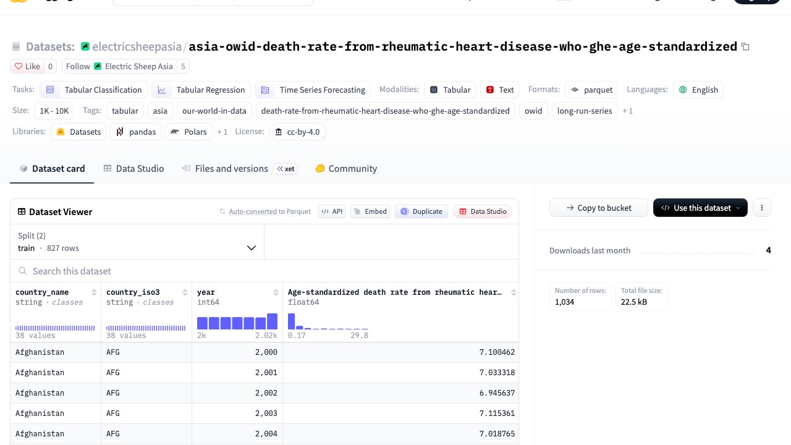Click the Duplicate button
Image resolution: width=791 pixels, height=445 pixels.
coord(421,211)
